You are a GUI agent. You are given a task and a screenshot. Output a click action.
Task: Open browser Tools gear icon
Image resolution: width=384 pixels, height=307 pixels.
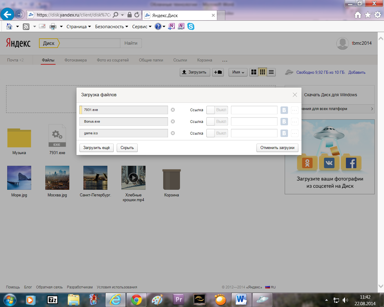378,15
